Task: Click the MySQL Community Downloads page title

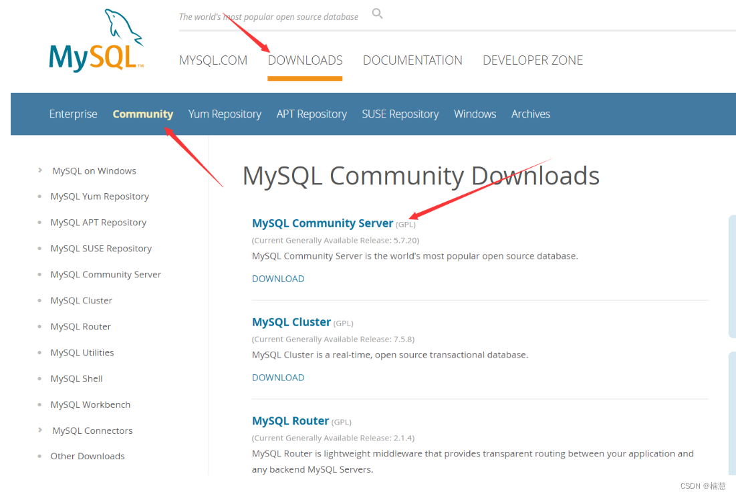Action: pos(421,176)
